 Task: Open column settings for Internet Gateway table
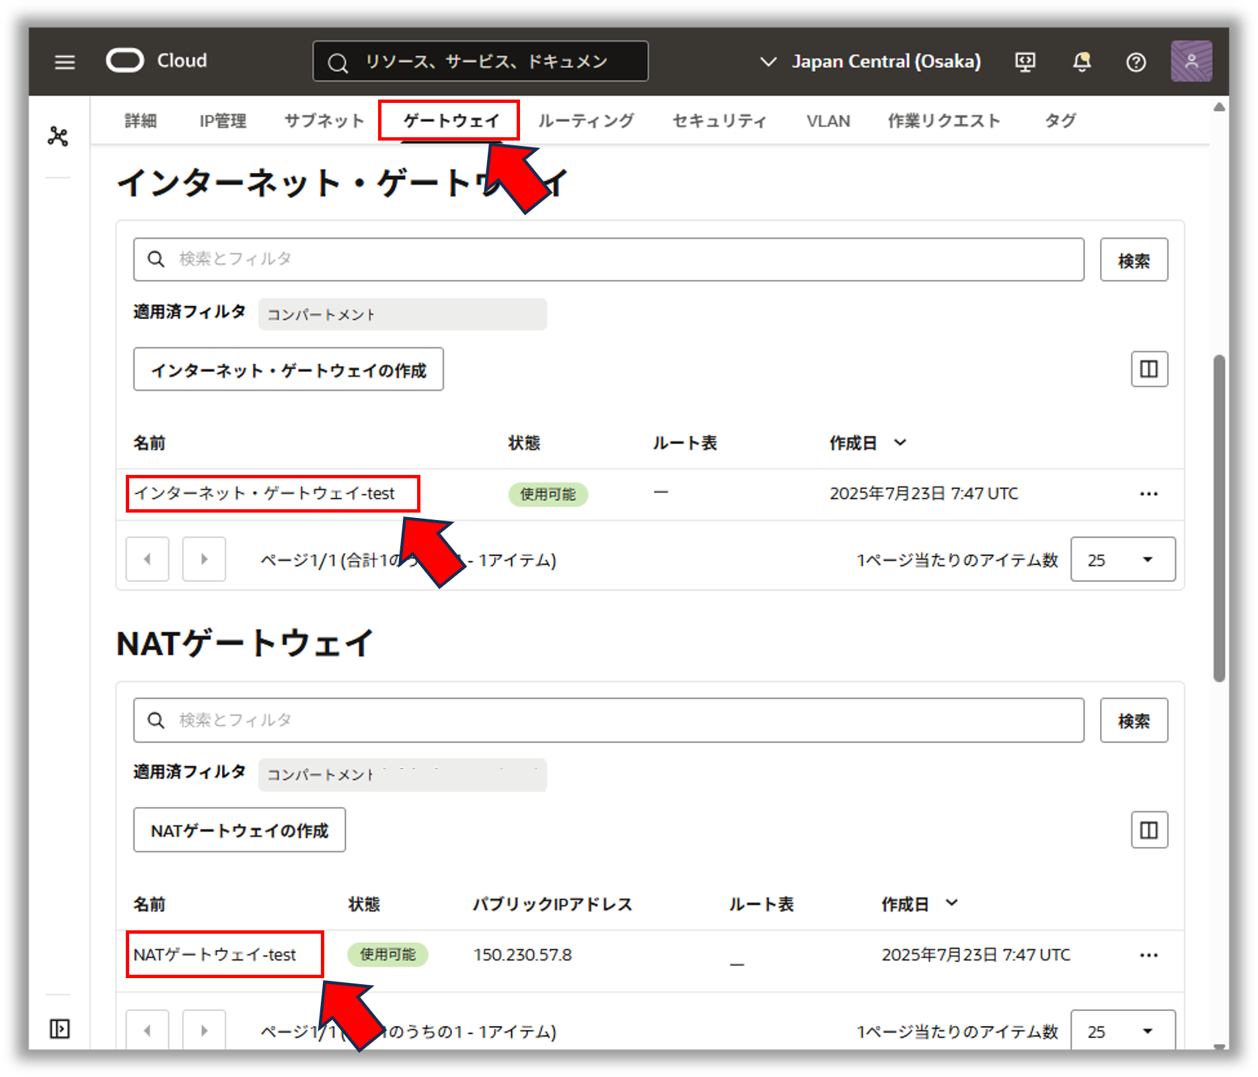coord(1148,369)
